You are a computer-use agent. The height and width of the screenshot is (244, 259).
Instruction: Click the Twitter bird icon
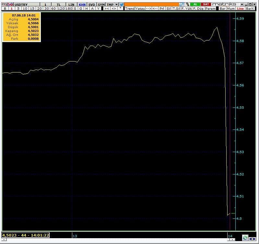click(122, 4)
